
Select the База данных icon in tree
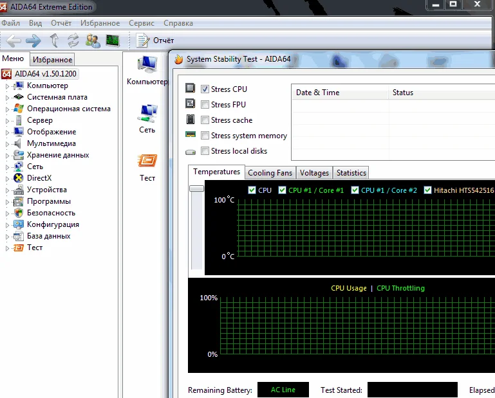click(19, 236)
